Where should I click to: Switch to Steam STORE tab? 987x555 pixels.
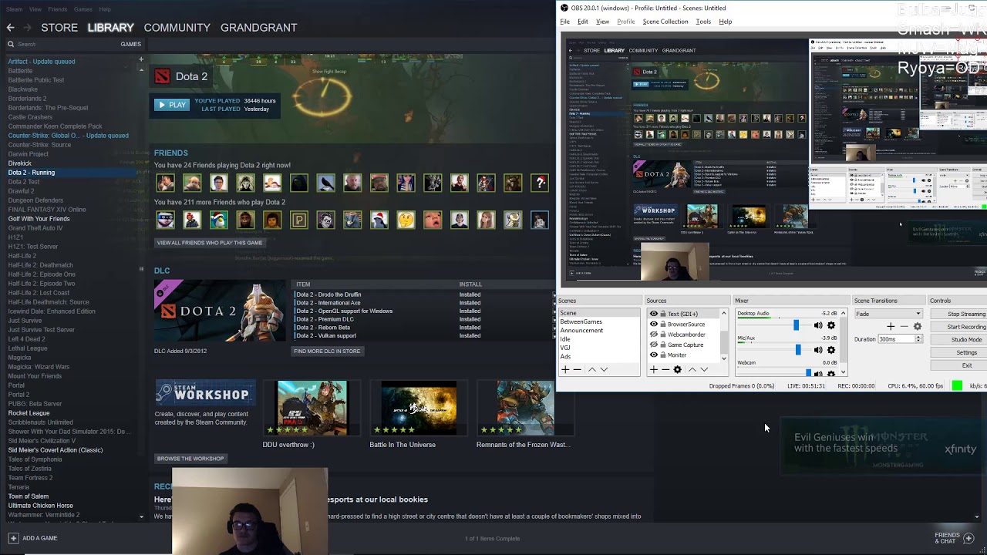click(59, 27)
